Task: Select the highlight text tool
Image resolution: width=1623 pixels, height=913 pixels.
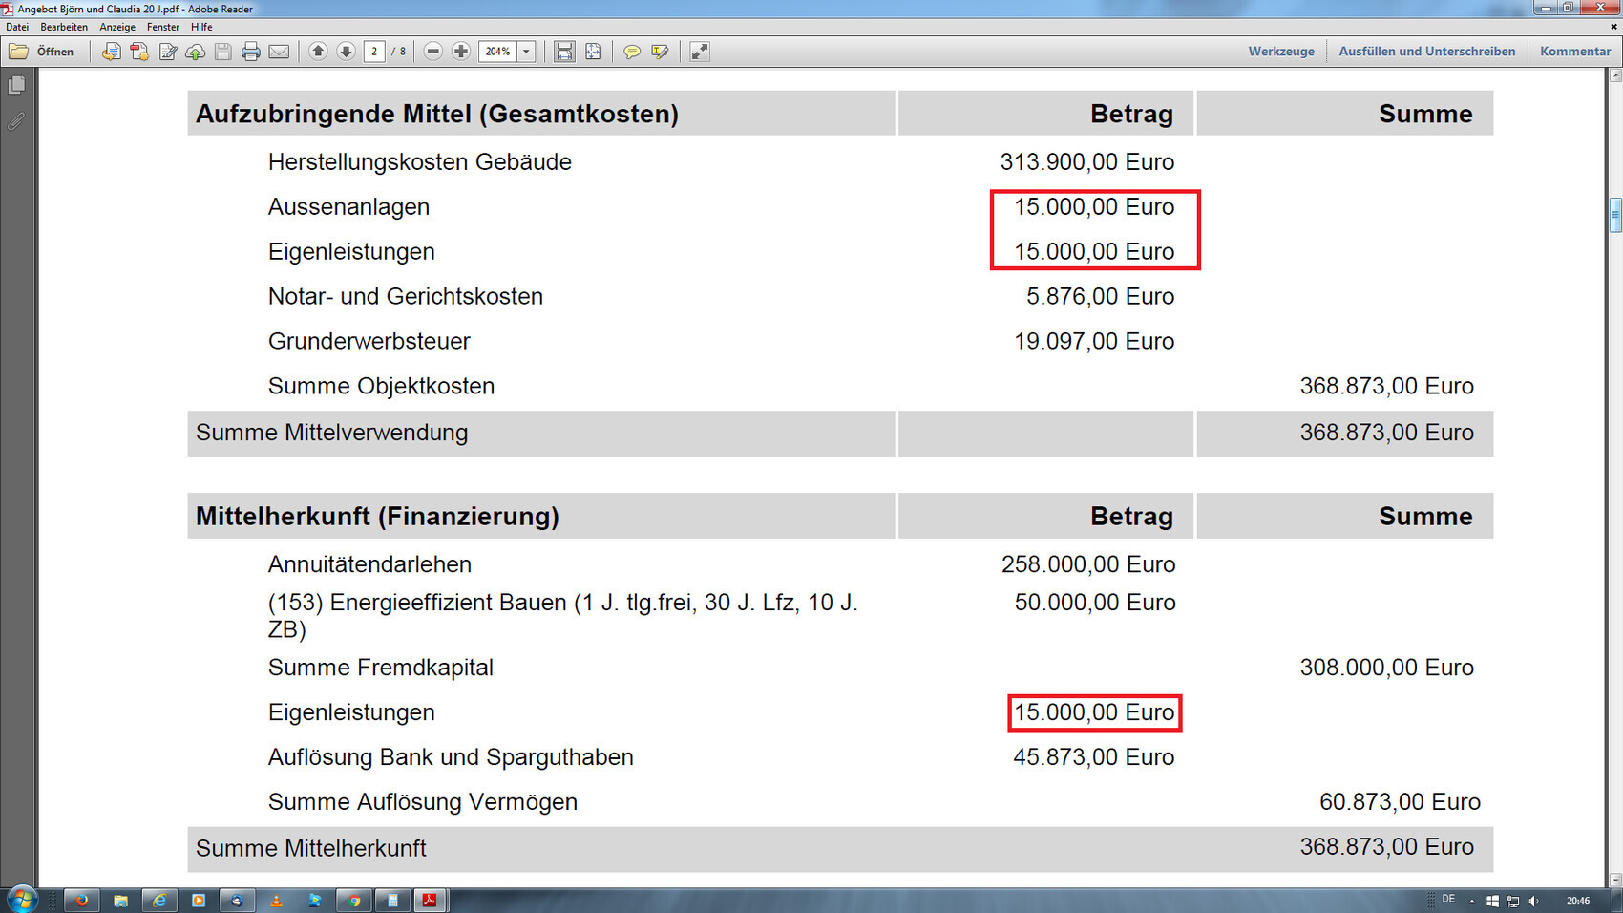Action: point(660,52)
